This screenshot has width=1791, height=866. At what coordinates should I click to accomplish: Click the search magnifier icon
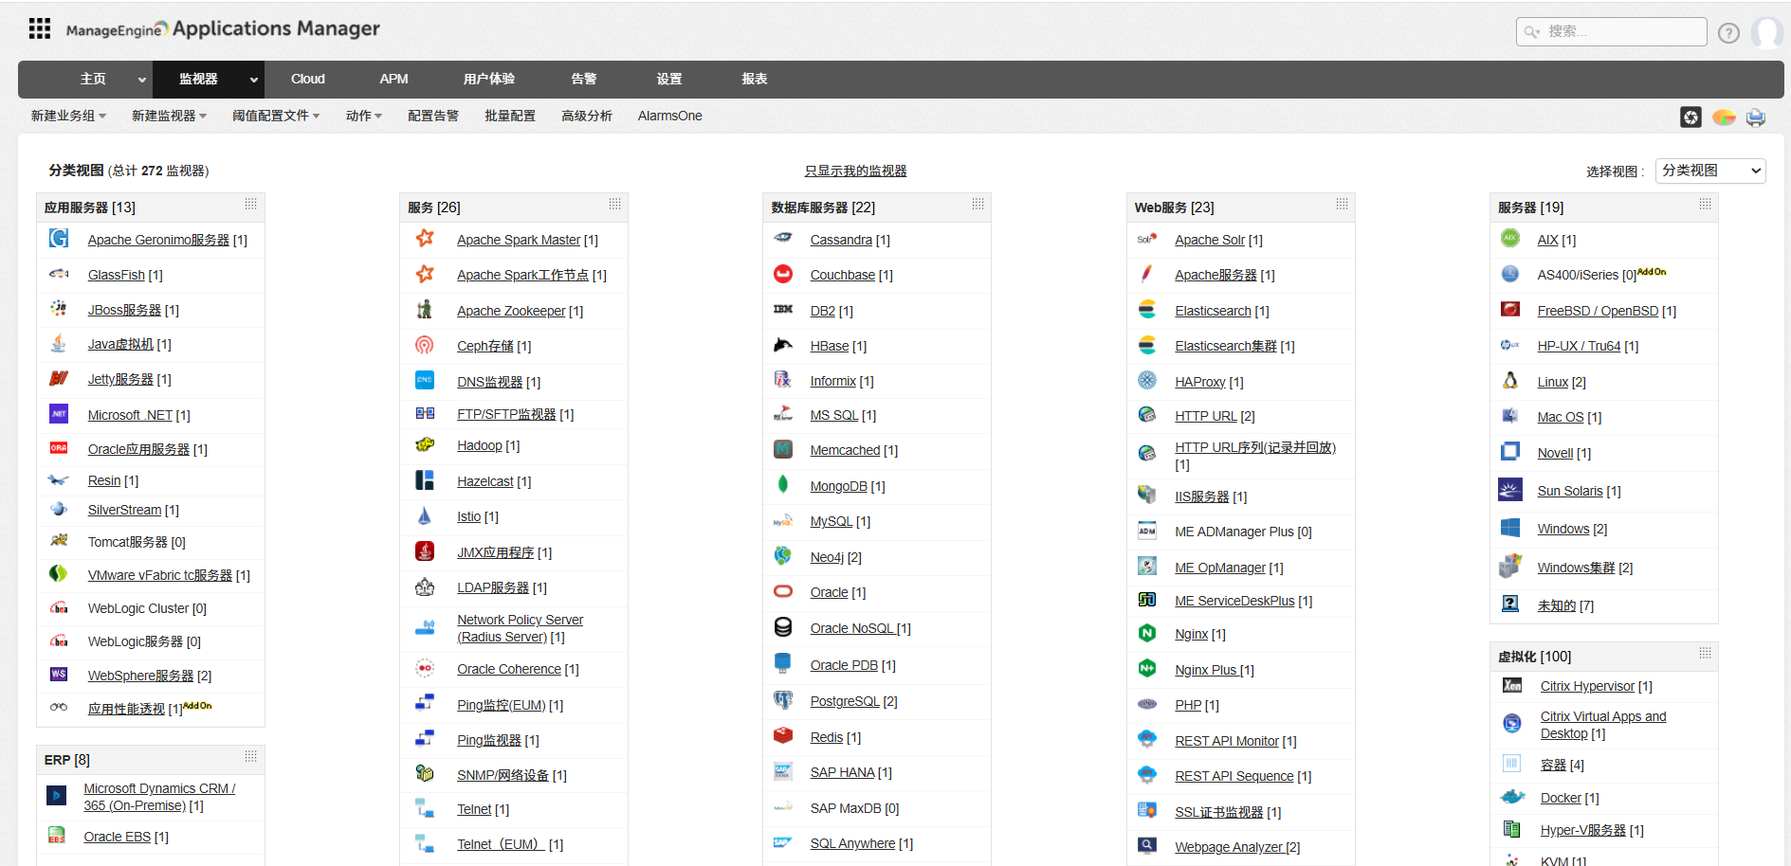1530,31
